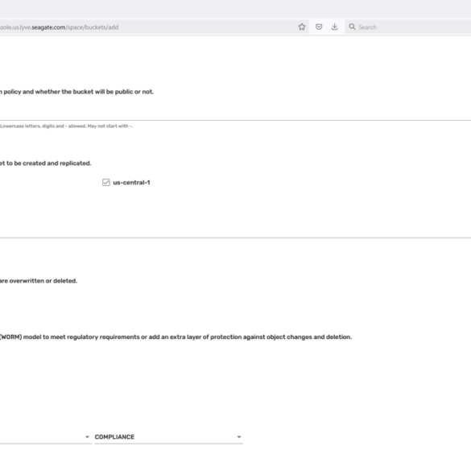Click the magnifier icon in search box
Screen dimensions: 471x471
tap(352, 27)
